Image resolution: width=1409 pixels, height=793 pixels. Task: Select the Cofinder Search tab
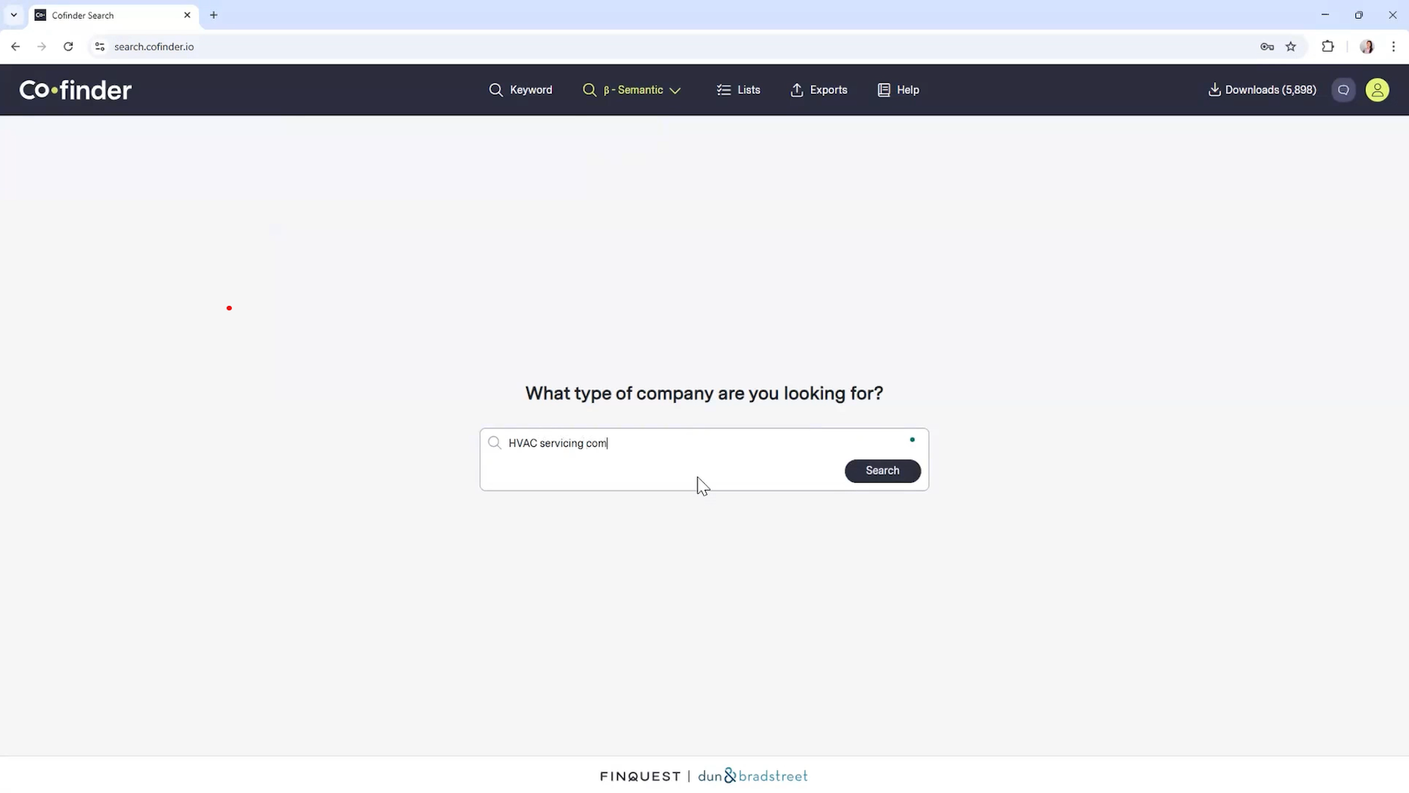pos(114,15)
